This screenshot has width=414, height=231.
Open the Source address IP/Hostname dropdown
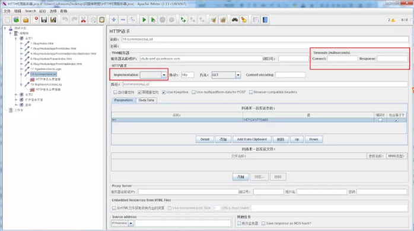pyautogui.click(x=130, y=223)
